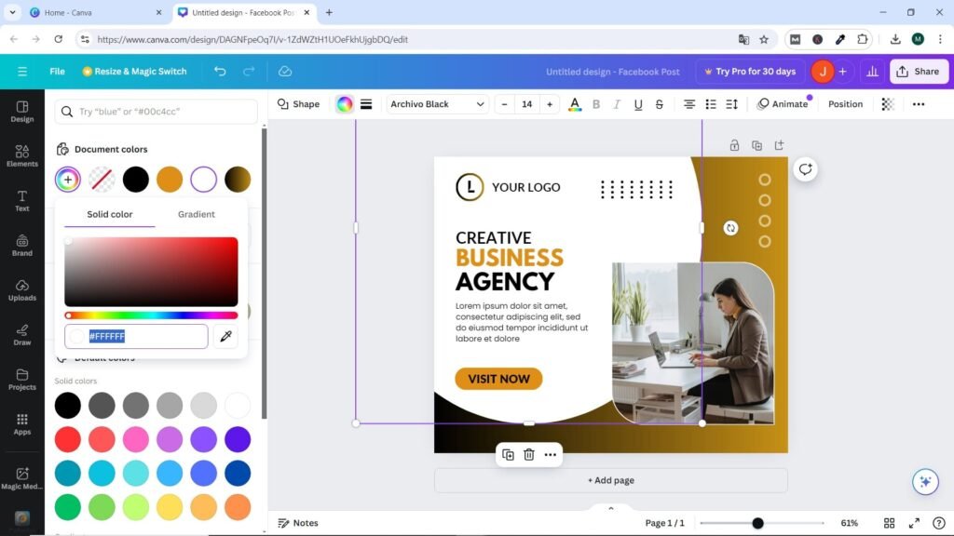
Task: Open the Archivo Black font dropdown
Action: (x=437, y=104)
